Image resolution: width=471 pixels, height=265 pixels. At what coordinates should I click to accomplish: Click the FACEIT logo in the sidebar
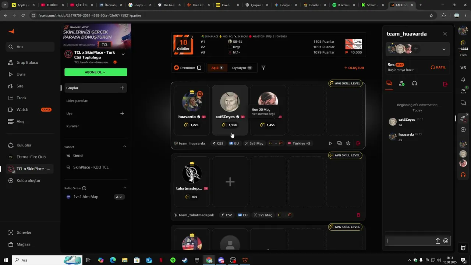(11, 31)
